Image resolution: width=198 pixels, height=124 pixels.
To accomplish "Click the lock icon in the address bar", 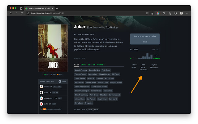I will click(28, 13).
